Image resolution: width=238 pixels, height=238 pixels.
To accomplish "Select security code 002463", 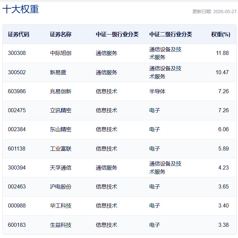I will 17,187.
